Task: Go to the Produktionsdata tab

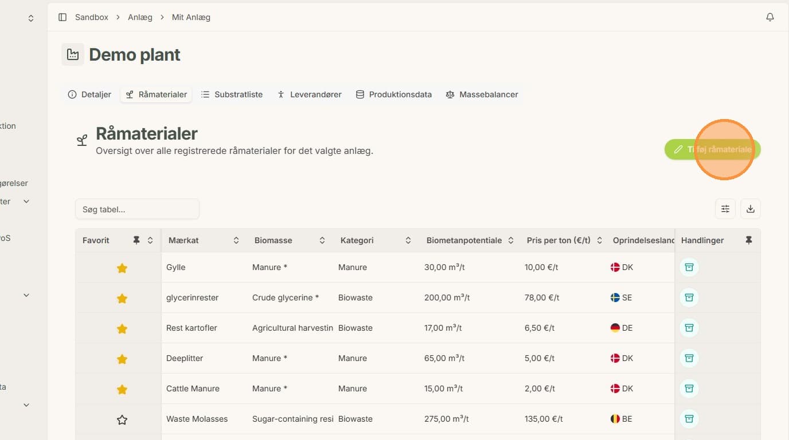Action: tap(393, 94)
